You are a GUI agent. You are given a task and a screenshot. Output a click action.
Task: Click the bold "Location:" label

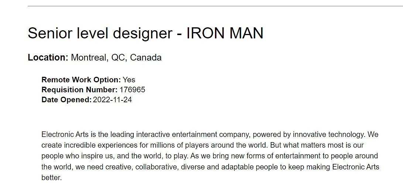click(x=48, y=58)
